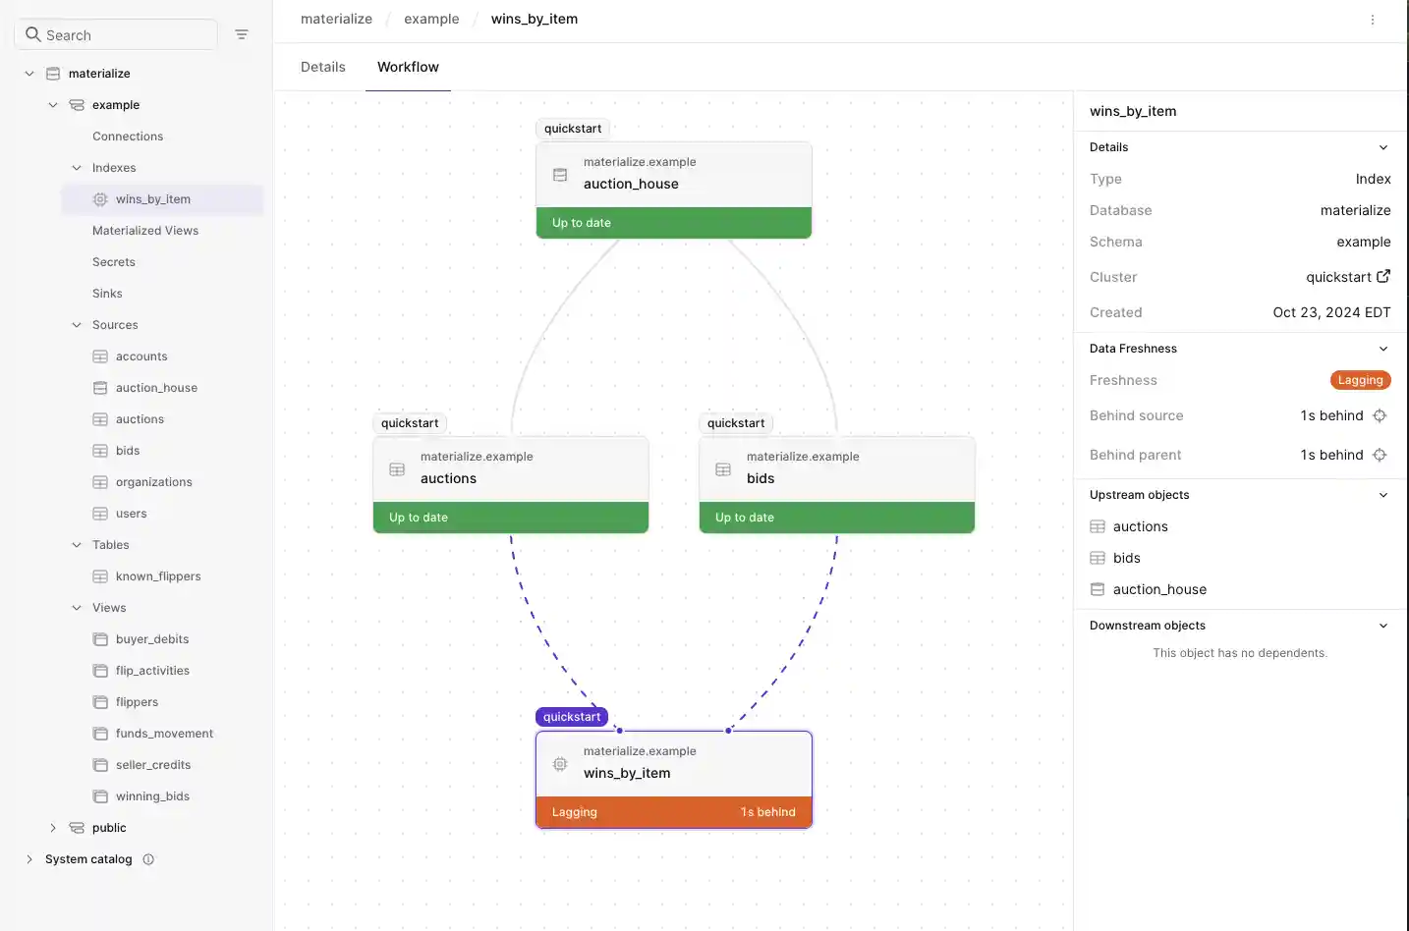This screenshot has height=931, width=1409.
Task: Click the kebab menu in the top-right corner
Action: pos(1373,19)
